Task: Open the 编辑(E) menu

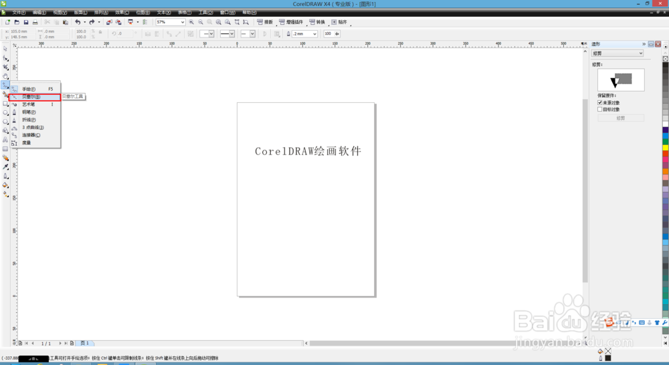Action: 39,13
